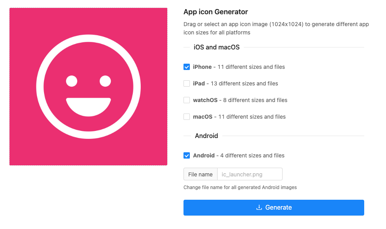The height and width of the screenshot is (229, 386).
Task: Click the Generate button
Action: (x=274, y=208)
